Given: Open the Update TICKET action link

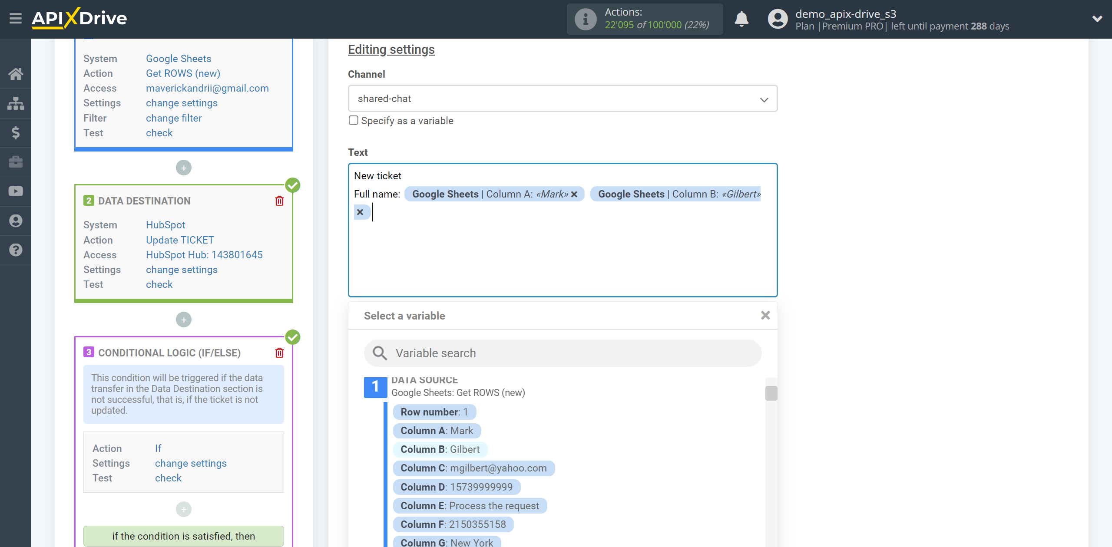Looking at the screenshot, I should (x=180, y=240).
